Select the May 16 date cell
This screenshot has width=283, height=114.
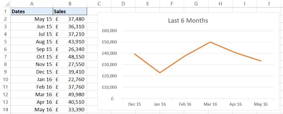coord(32,110)
